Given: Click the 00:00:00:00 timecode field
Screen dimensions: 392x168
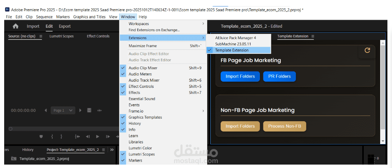Looking at the screenshot, I should pyautogui.click(x=23, y=111).
